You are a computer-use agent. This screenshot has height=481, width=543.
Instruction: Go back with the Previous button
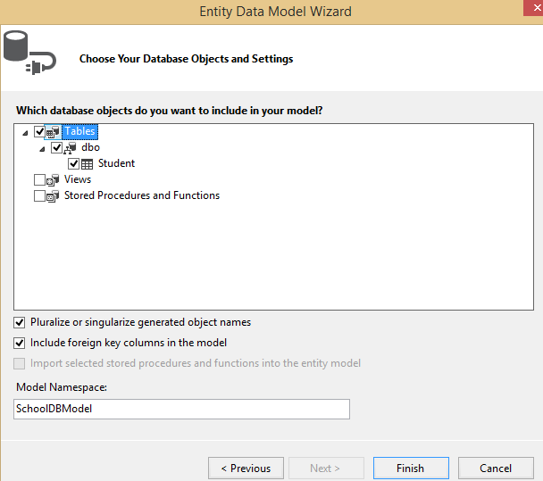coord(246,469)
